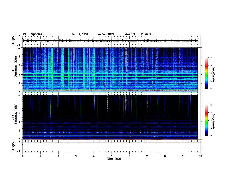Click the "-7" label on ch.1 color bar
The height and width of the screenshot is (175, 226).
(210, 89)
